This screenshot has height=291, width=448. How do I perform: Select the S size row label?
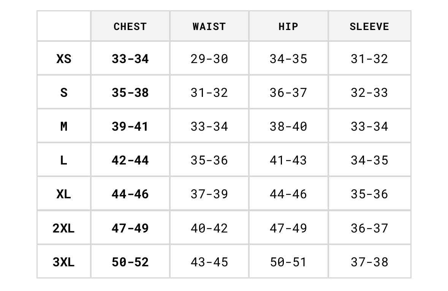pyautogui.click(x=64, y=93)
